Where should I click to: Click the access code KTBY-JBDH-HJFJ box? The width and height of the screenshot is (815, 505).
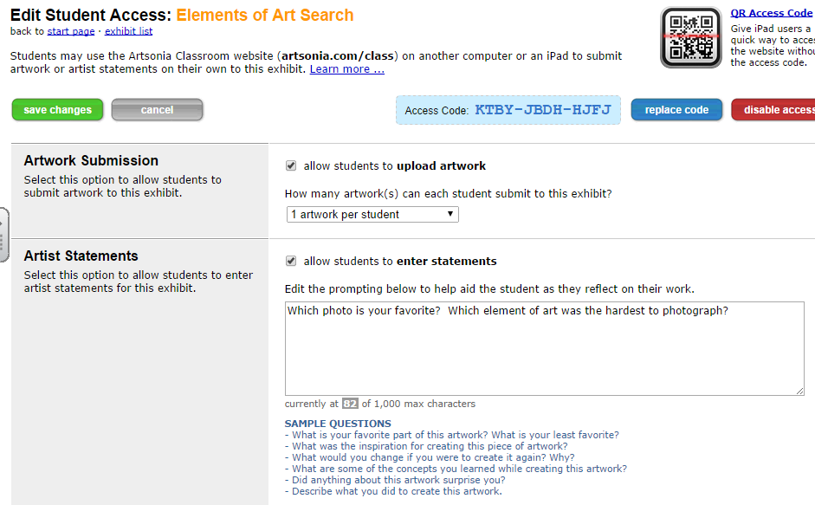(x=508, y=110)
